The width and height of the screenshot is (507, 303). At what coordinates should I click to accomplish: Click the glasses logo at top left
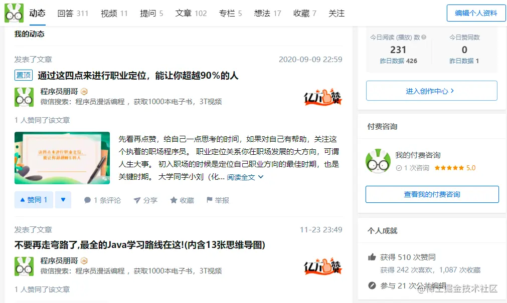14,13
